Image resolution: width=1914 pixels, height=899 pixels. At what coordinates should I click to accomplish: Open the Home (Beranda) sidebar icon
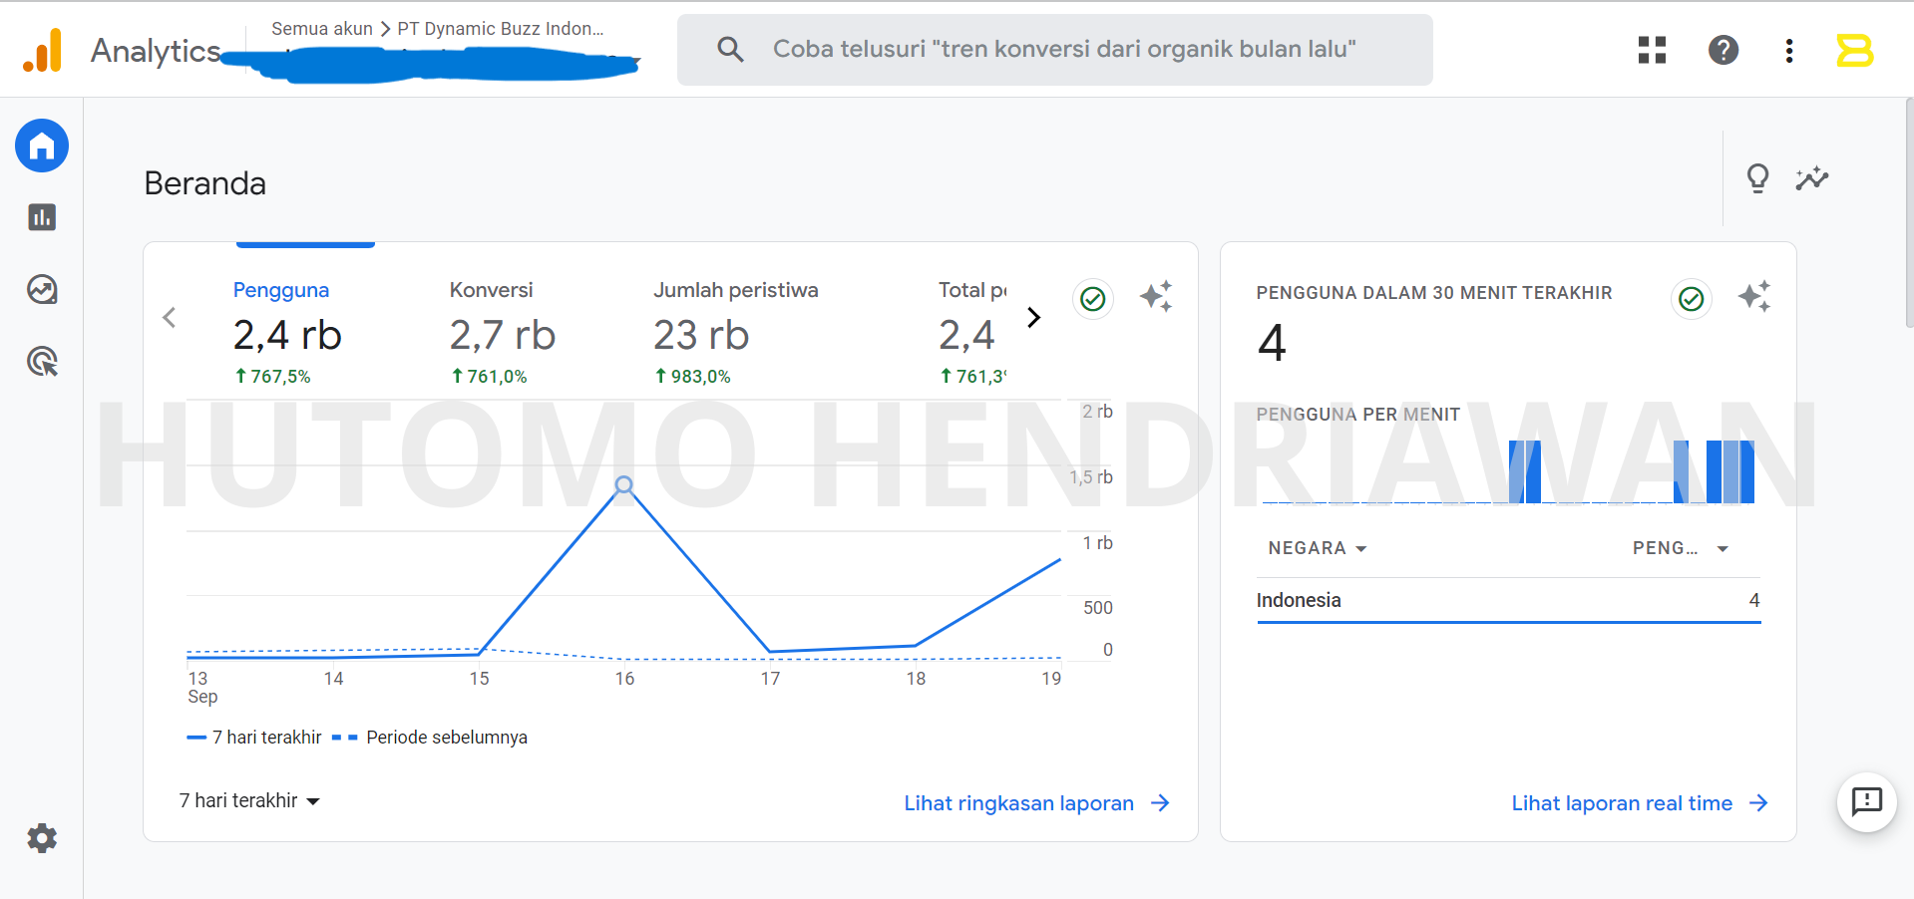tap(42, 147)
